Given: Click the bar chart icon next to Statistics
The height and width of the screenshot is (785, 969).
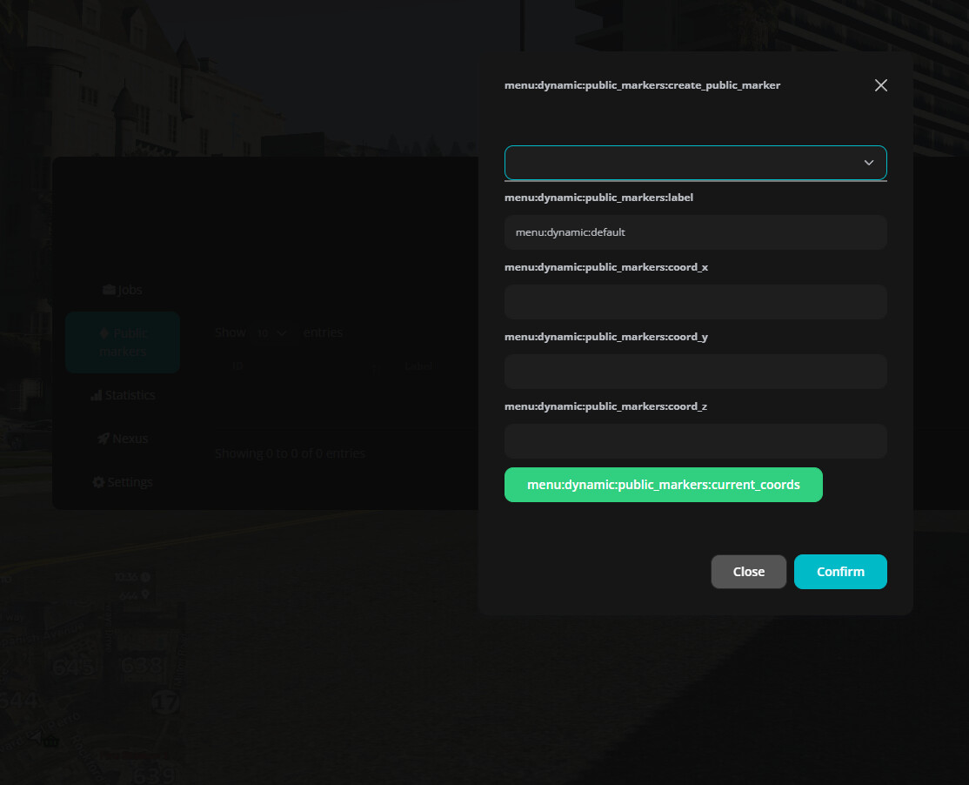Looking at the screenshot, I should (95, 395).
